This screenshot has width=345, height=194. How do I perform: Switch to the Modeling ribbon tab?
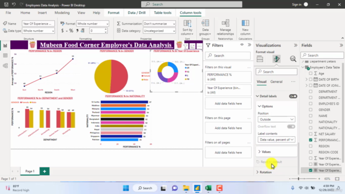click(x=62, y=13)
